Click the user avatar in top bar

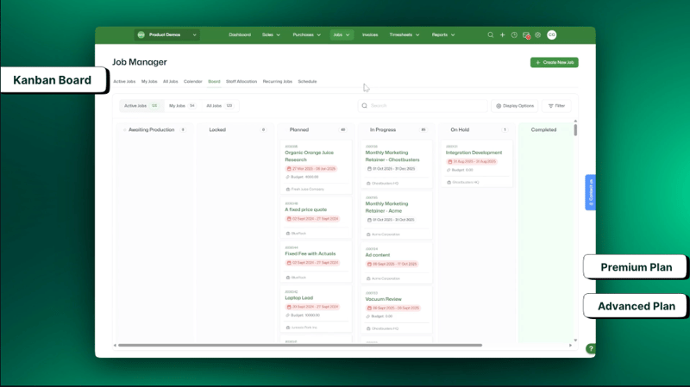[551, 35]
